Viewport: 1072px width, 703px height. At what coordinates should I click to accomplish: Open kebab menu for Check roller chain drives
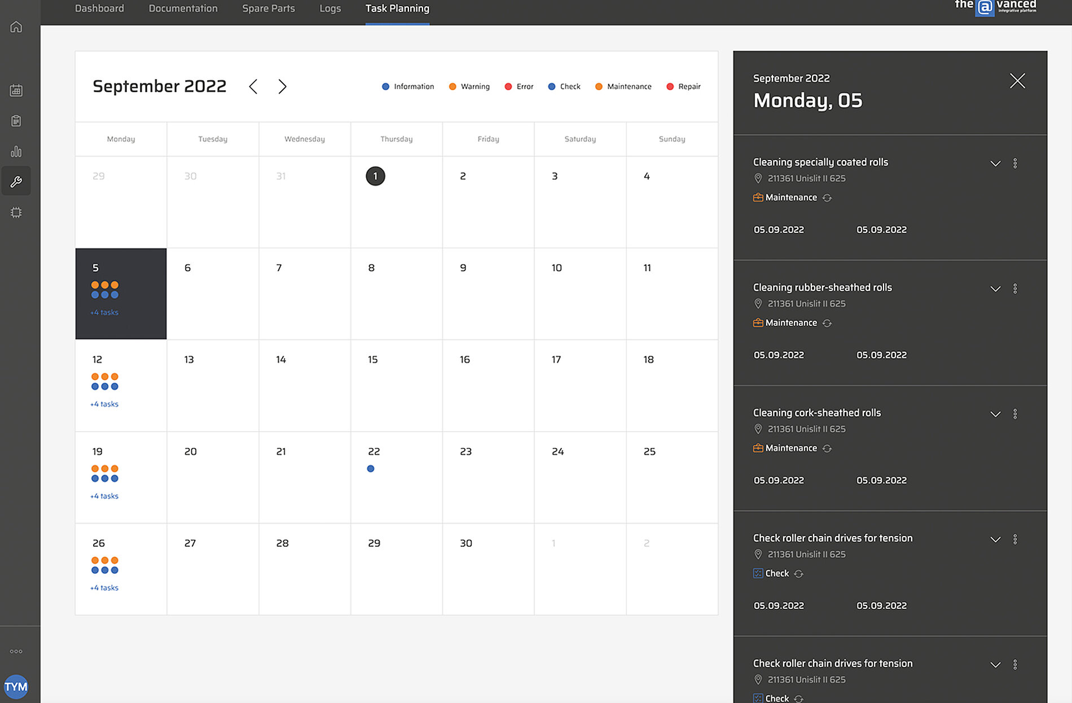pyautogui.click(x=1016, y=539)
